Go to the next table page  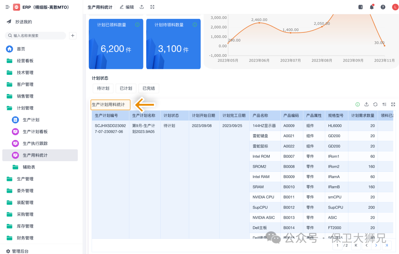tap(376, 245)
